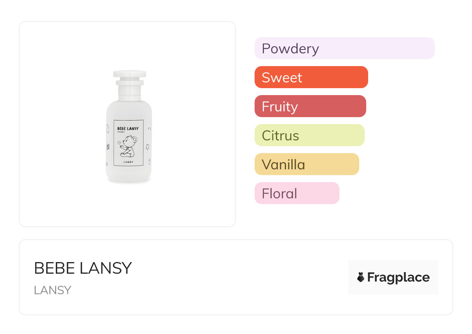Screen dimensions: 472x334
Task: Click the Fragplace wordmark text
Action: [x=398, y=277]
